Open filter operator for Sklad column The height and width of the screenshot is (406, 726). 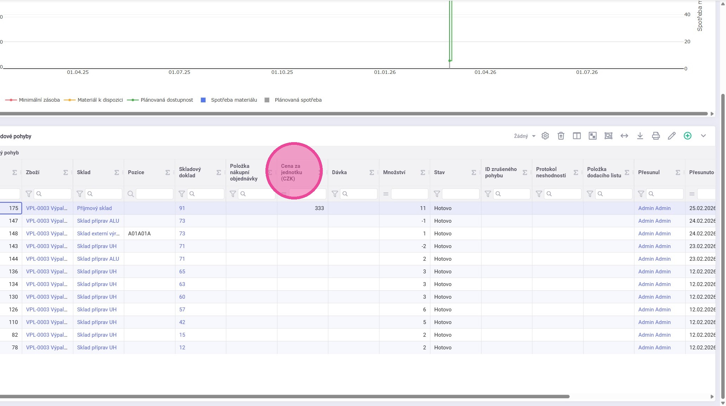(80, 194)
